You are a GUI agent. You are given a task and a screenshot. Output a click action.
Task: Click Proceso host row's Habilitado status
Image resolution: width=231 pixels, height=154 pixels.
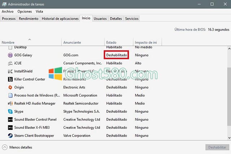[x=114, y=95]
